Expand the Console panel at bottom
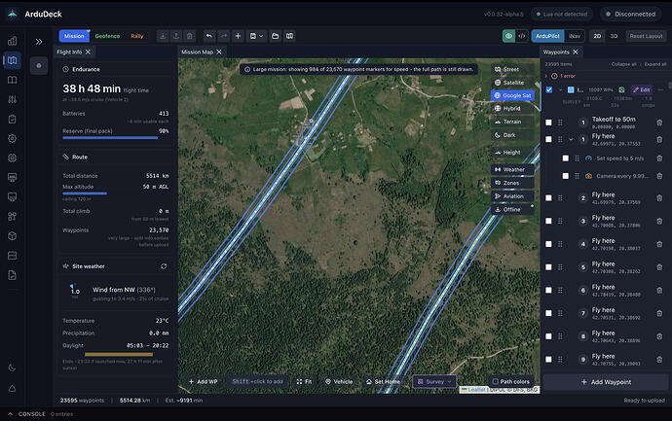This screenshot has height=421, width=672. [x=11, y=414]
